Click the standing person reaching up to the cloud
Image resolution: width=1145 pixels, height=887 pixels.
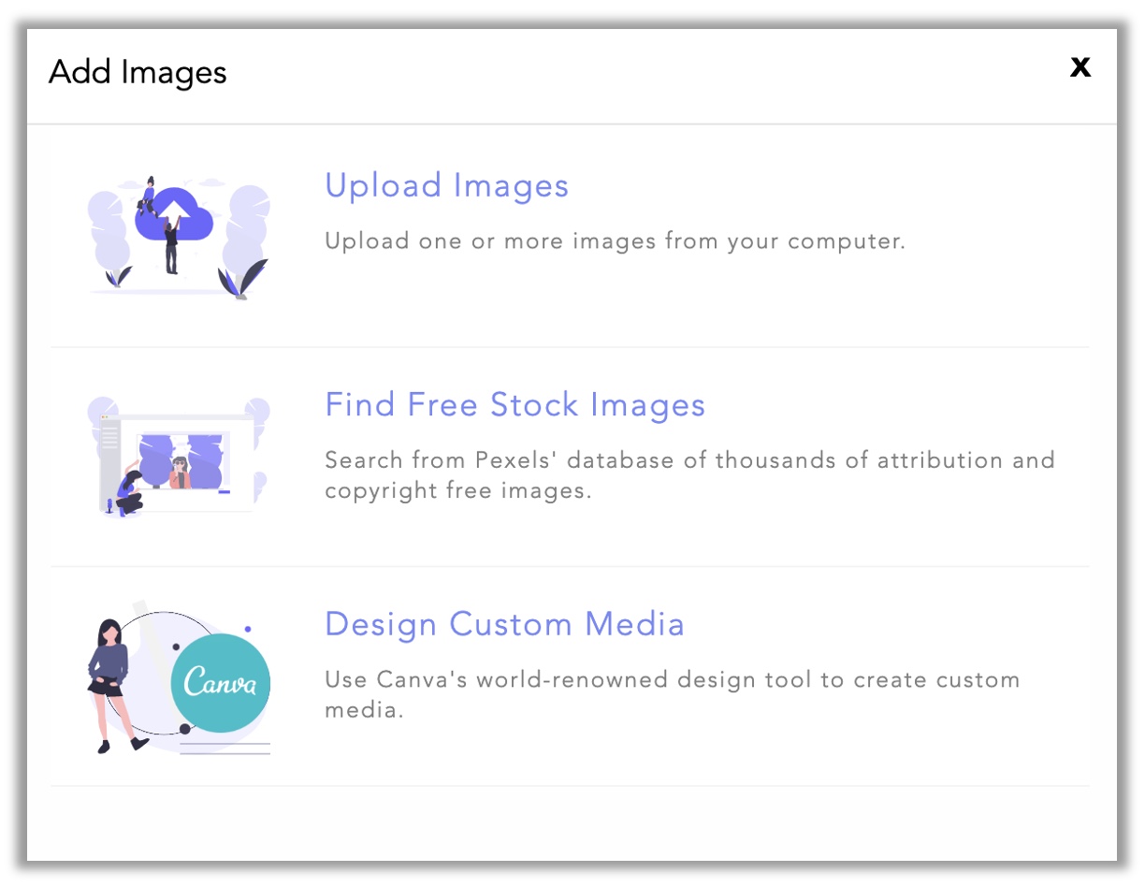point(171,245)
